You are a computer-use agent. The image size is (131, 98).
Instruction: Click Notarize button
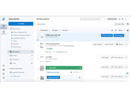(x=119, y=44)
